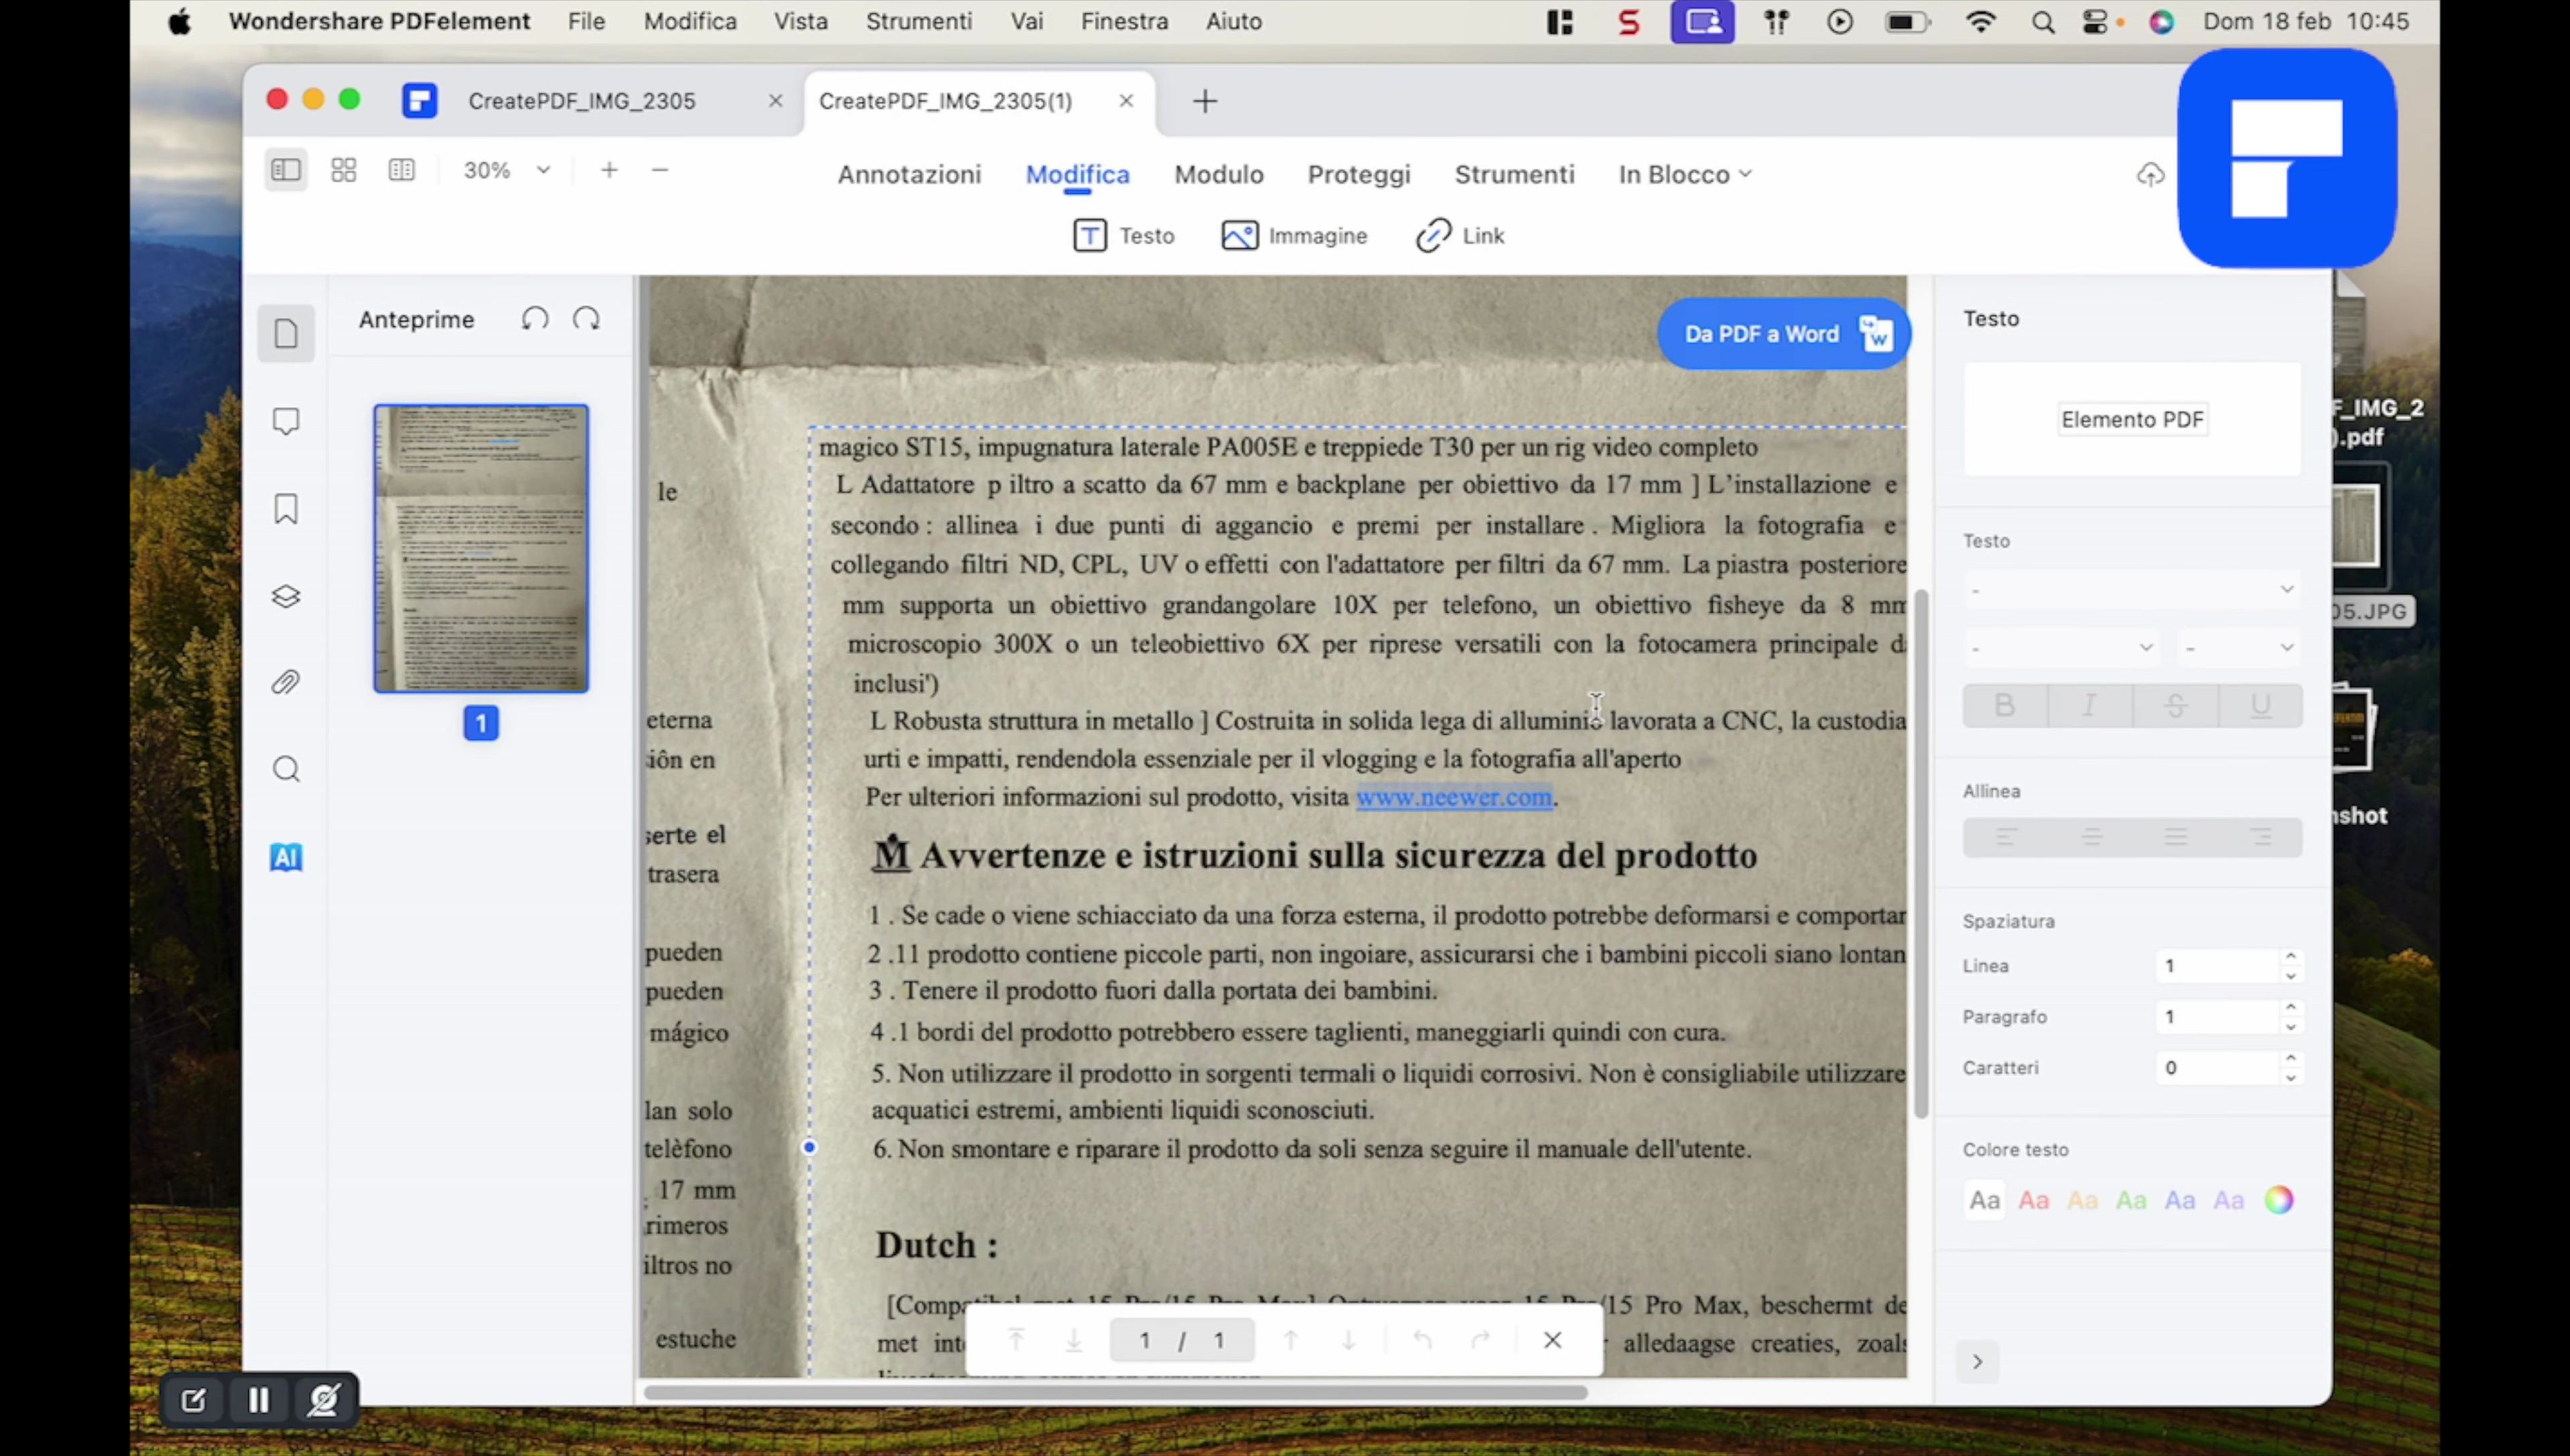Viewport: 2570px width, 1456px height.
Task: Toggle bold formatting
Action: (2004, 706)
